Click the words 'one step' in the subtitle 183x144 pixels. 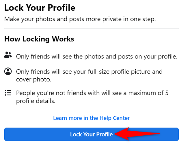tap(143, 19)
